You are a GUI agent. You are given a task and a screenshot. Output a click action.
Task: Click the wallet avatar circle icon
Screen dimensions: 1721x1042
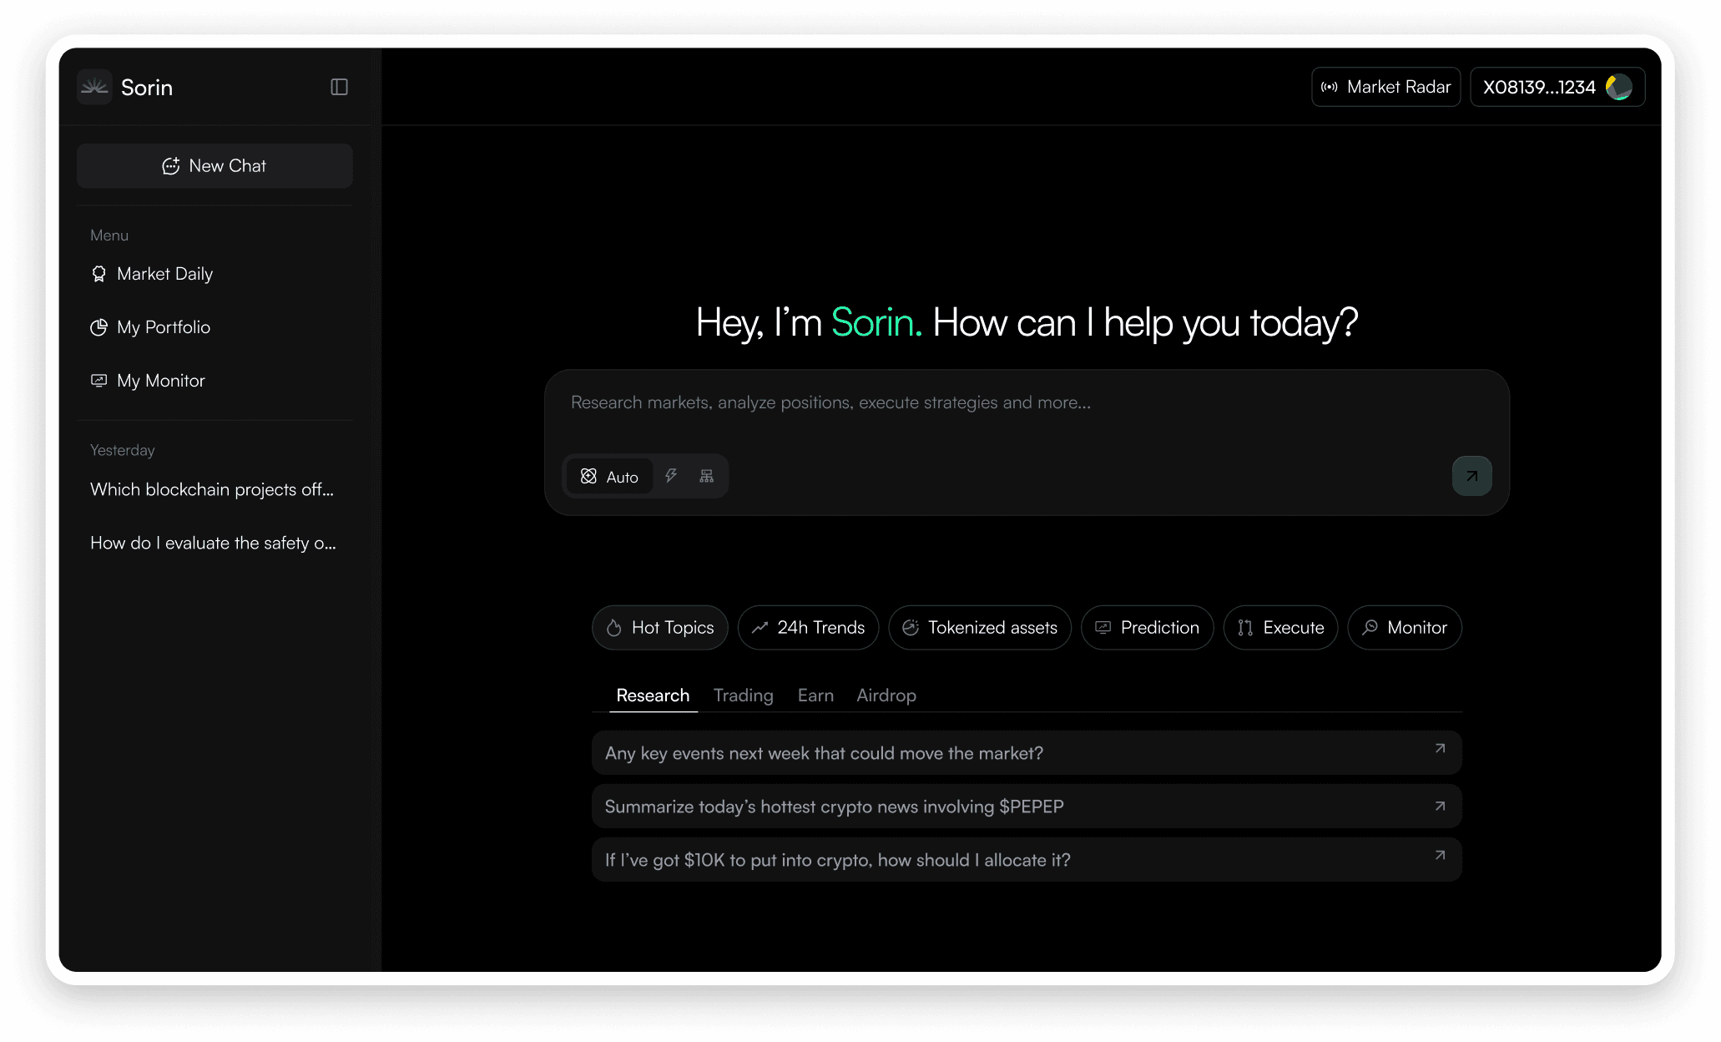[x=1619, y=87]
